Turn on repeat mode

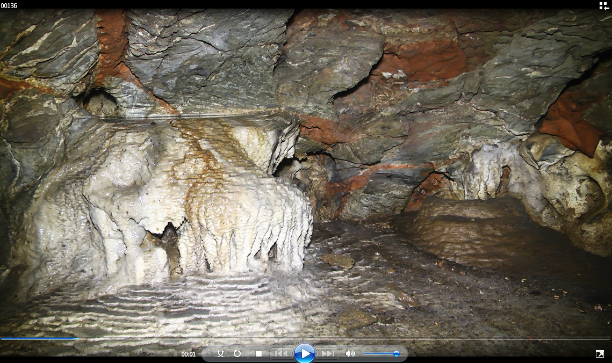237,353
